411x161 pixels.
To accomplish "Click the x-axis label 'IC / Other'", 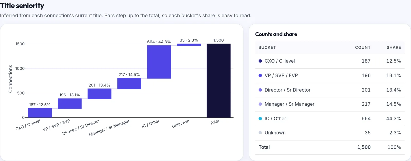I will click(x=151, y=124).
